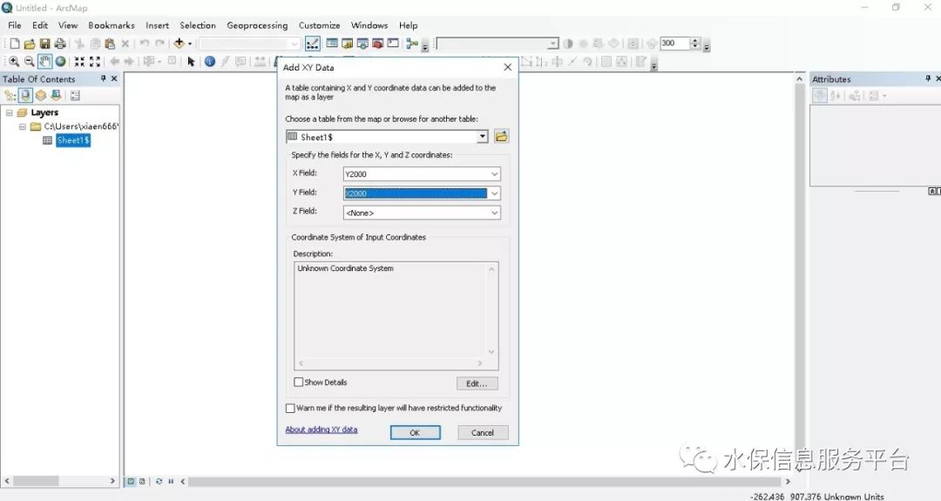Open the ModelBuilder window icon
Viewport: 941px width, 501px height.
click(x=411, y=44)
